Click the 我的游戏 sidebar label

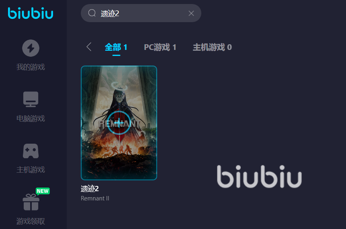coord(31,67)
